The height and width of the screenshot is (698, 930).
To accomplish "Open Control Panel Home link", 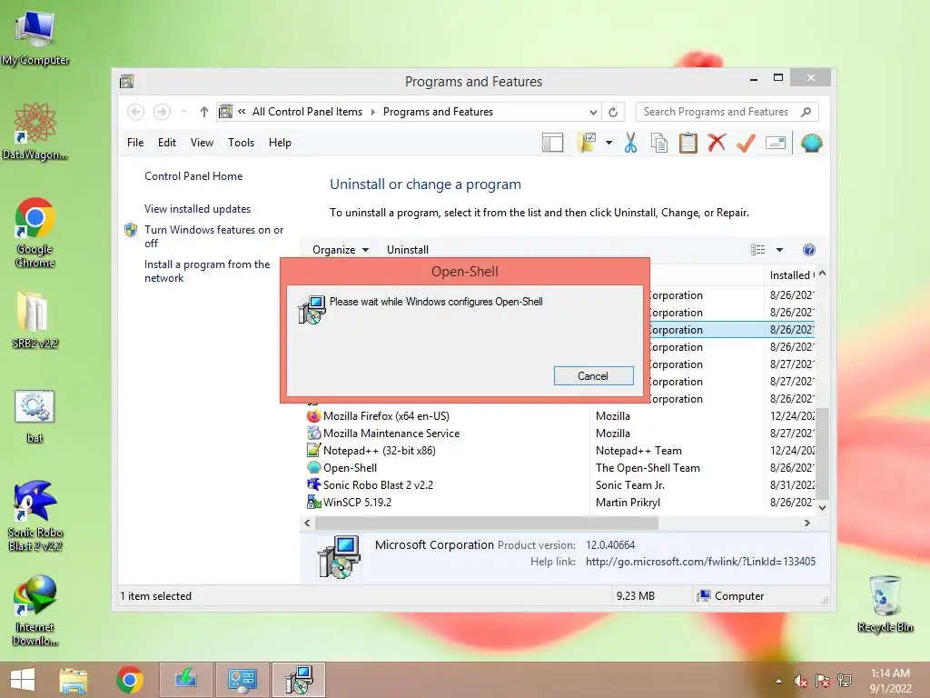I will [x=193, y=176].
